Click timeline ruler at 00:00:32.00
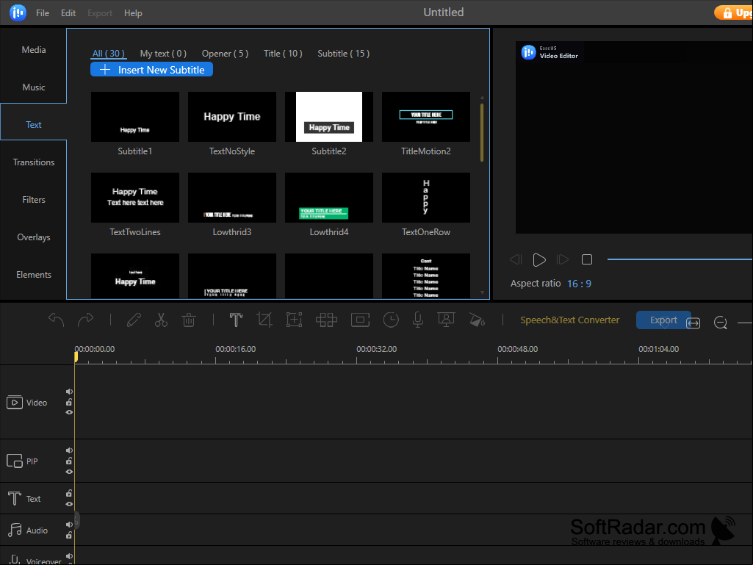The height and width of the screenshot is (565, 753). tap(376, 349)
